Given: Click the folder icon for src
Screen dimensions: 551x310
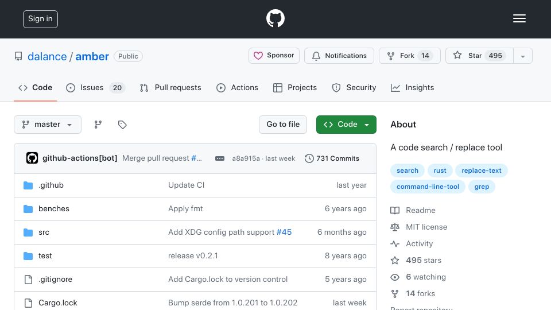Looking at the screenshot, I should [x=28, y=232].
